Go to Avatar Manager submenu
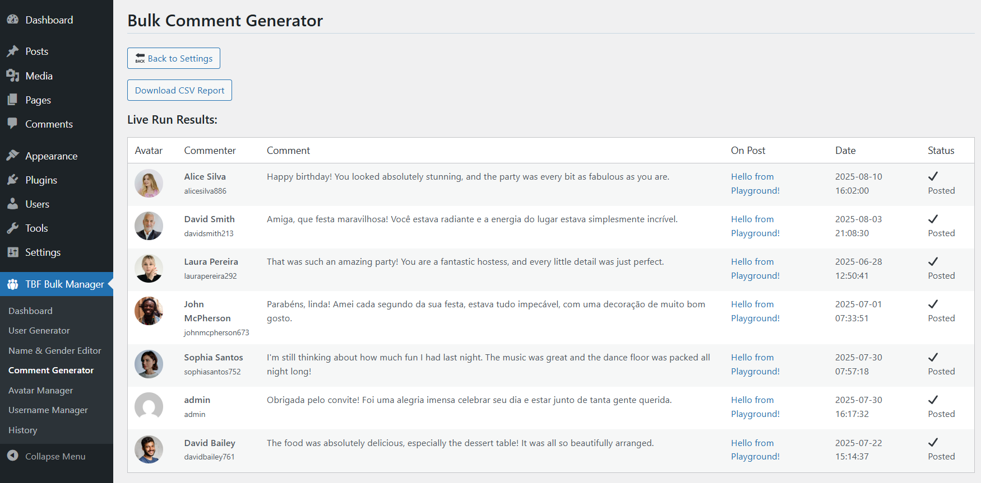The height and width of the screenshot is (483, 981). [41, 391]
